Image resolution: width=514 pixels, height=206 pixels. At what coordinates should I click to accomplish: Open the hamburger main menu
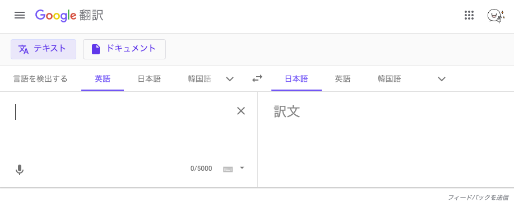20,15
